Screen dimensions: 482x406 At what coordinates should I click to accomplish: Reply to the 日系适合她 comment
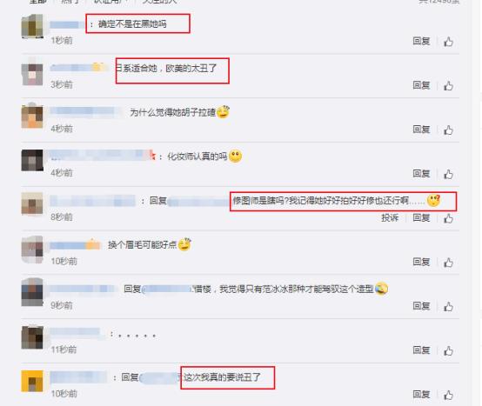pyautogui.click(x=421, y=85)
